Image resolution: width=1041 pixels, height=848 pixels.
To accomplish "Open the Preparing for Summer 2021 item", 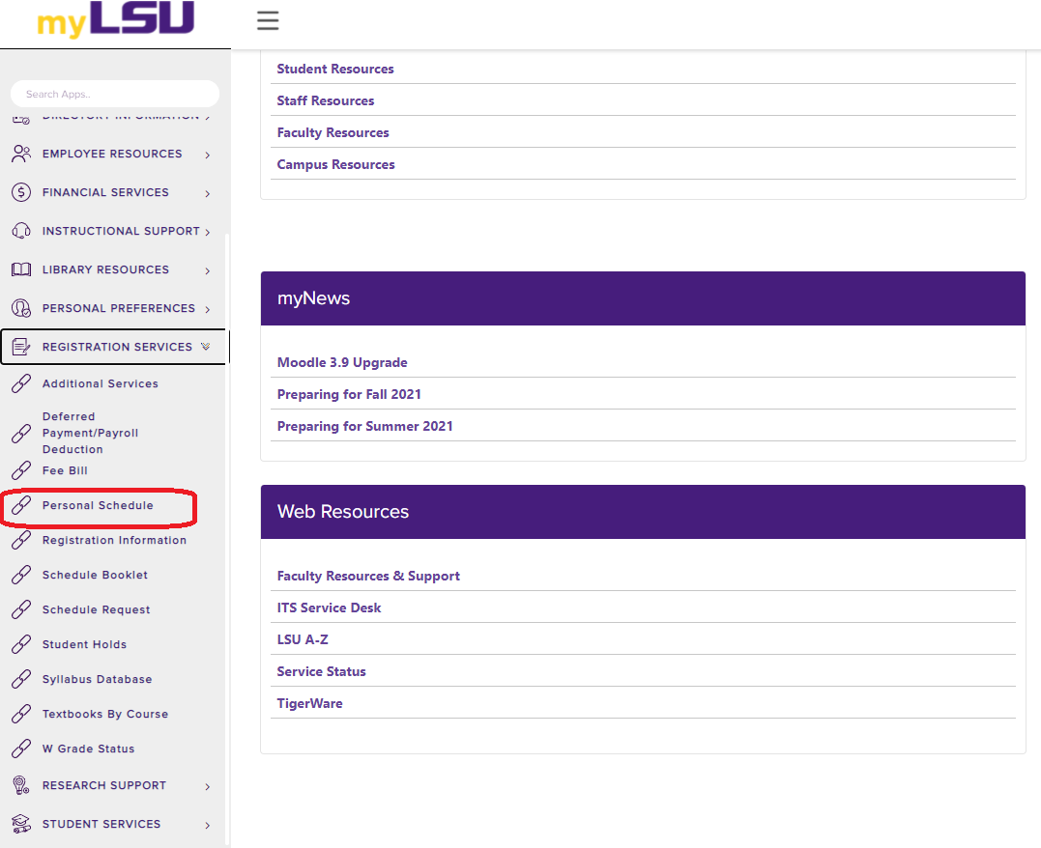I will (364, 426).
